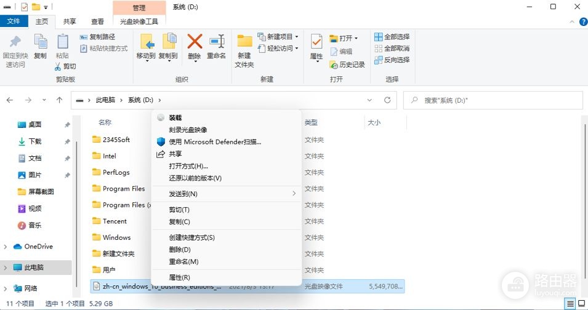Screen dimensions: 588x310
Task: Click History (历史记录) in ribbon
Action: click(347, 65)
